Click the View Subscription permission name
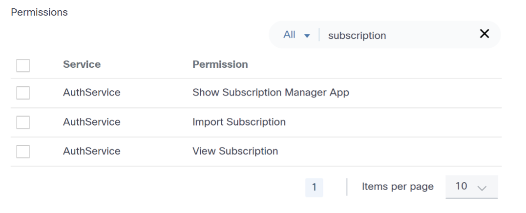Viewport: 526px width, 213px height. pos(235,151)
